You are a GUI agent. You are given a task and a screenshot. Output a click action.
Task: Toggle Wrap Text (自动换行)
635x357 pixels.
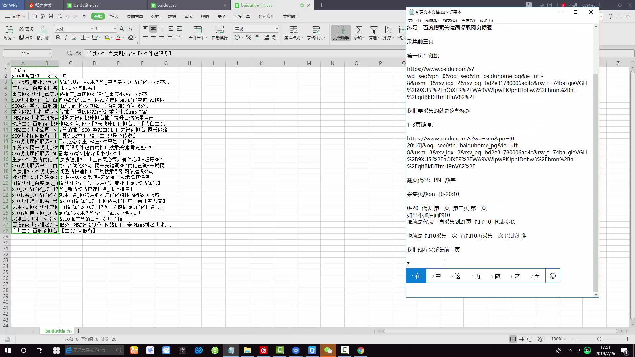[x=220, y=33]
